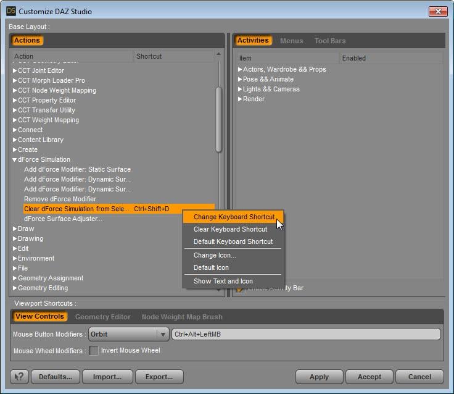Expand the Drawing action group

(14, 238)
